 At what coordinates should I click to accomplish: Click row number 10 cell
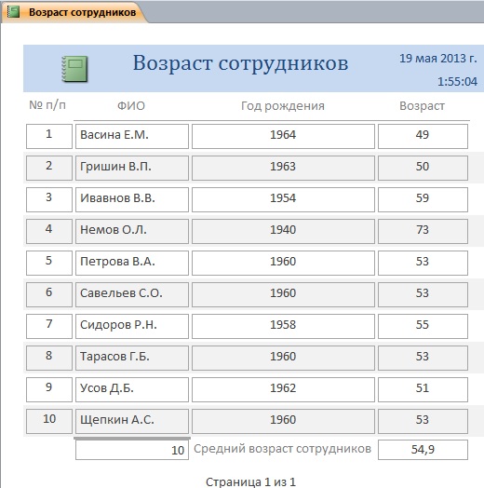click(49, 421)
